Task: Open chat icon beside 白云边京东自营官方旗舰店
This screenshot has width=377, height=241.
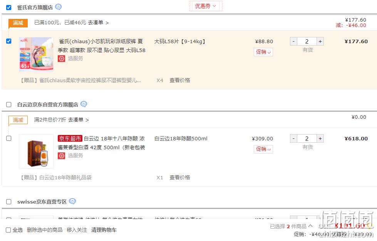Action: click(x=84, y=104)
